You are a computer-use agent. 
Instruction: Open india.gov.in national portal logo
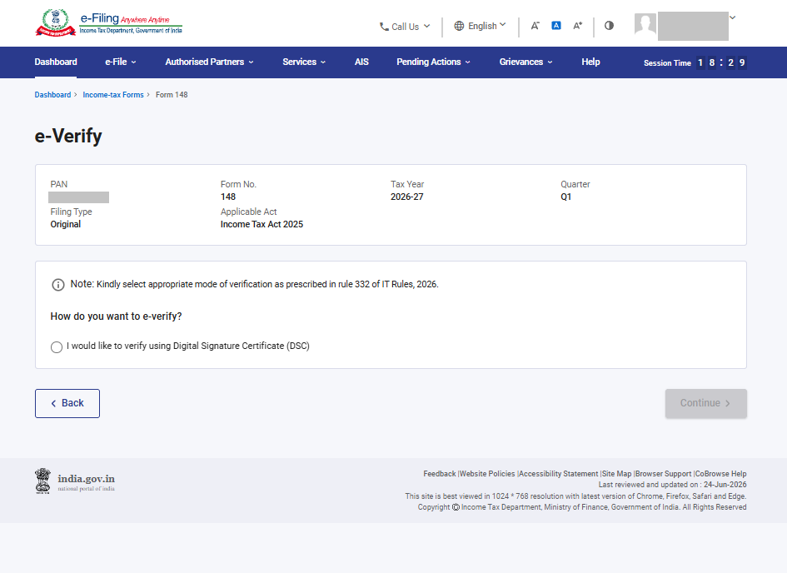(x=75, y=481)
